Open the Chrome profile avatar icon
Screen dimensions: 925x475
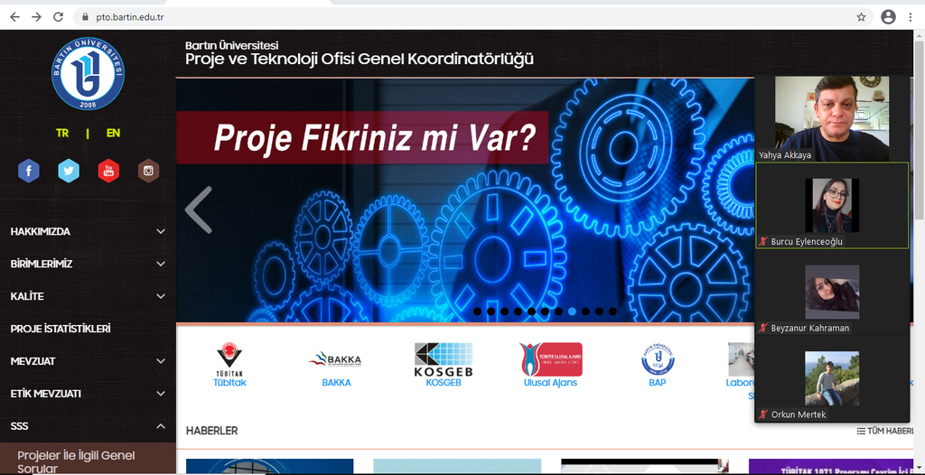tap(888, 17)
